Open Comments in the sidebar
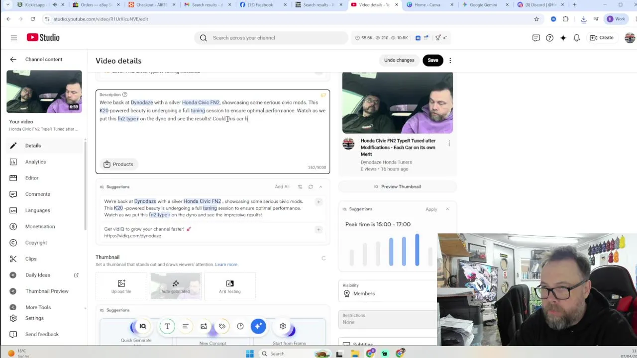637x358 pixels. click(x=37, y=194)
